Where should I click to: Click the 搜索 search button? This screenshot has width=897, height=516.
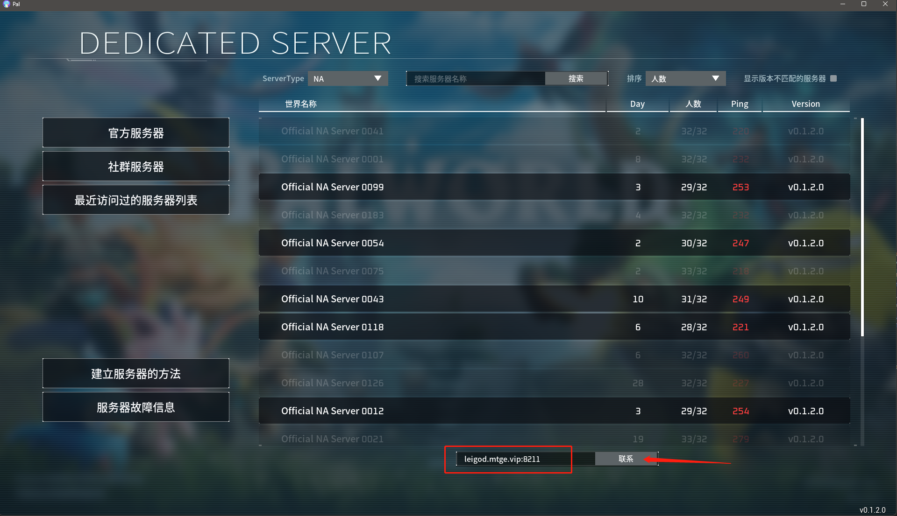pos(576,78)
